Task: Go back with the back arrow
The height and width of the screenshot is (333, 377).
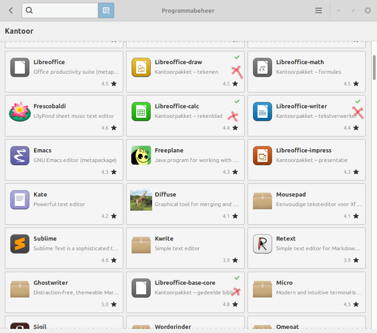Action: tap(11, 10)
